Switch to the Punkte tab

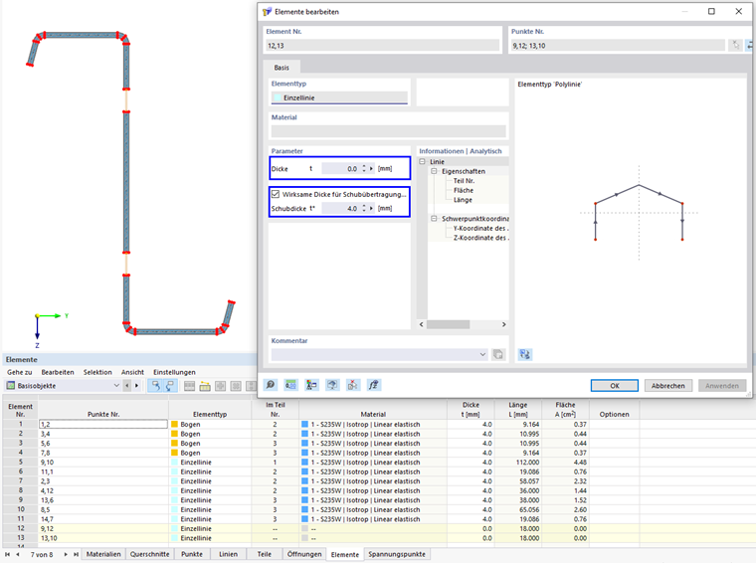click(x=192, y=554)
